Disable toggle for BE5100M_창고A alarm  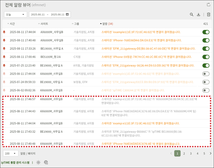point(206,57)
